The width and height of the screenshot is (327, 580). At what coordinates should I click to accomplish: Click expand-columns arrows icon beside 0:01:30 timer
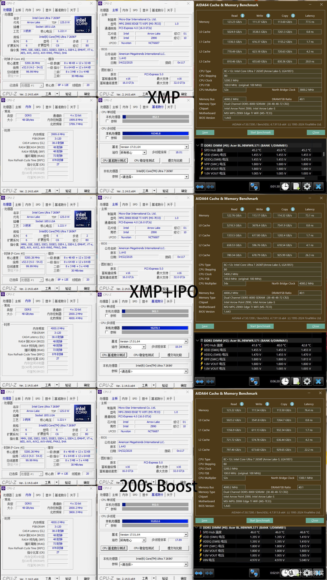200,187
